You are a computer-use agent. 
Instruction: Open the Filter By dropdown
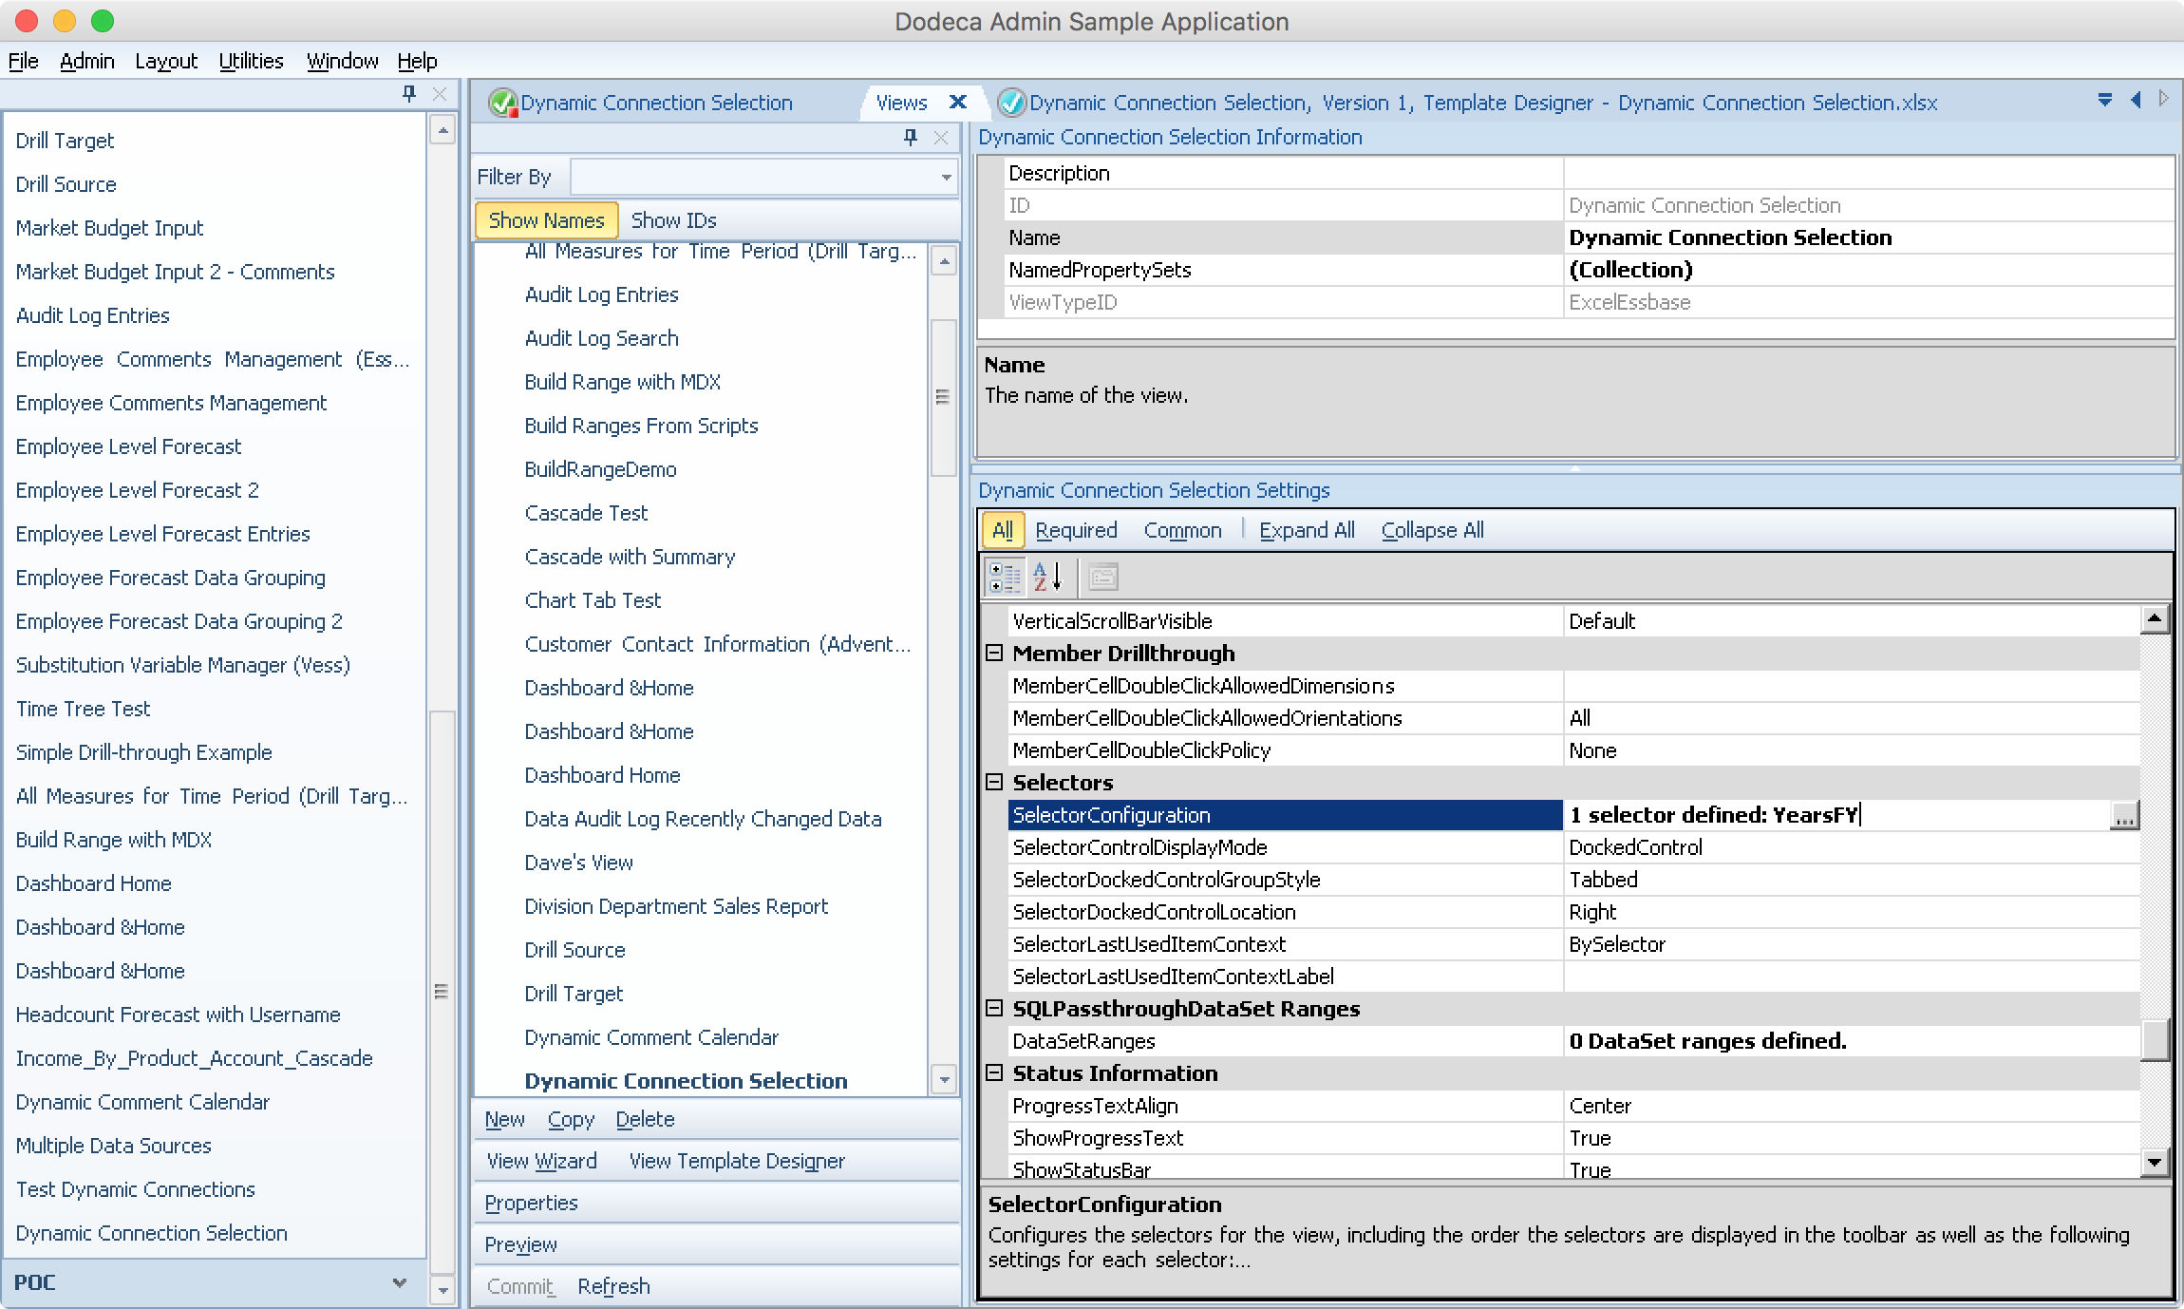coord(764,177)
